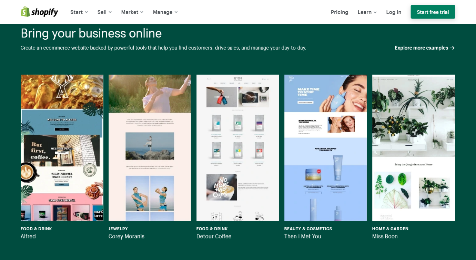Screen dimensions: 476x260
Task: Select the Detour Coffee title text
Action: coord(214,237)
